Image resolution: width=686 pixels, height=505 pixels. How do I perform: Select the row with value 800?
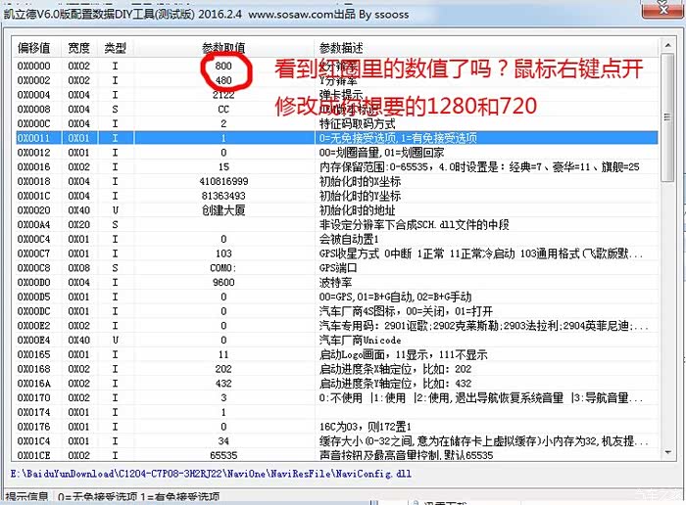(223, 66)
